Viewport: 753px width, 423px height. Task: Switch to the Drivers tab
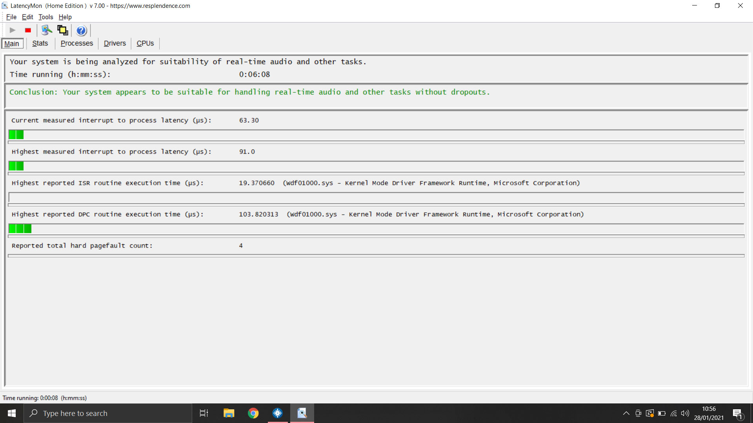(x=115, y=43)
